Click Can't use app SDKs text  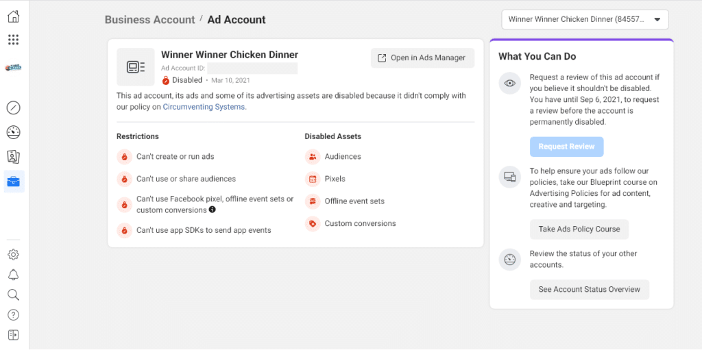coord(204,231)
